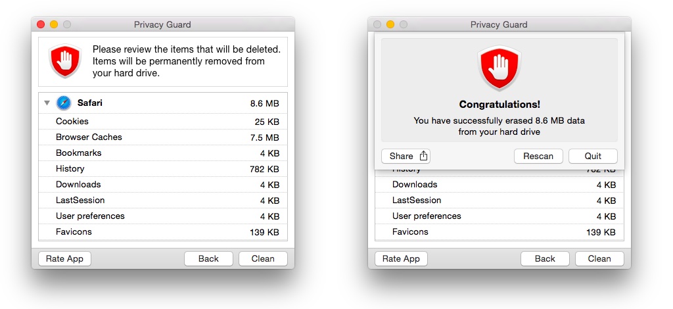Click Back button in the left window

click(208, 258)
